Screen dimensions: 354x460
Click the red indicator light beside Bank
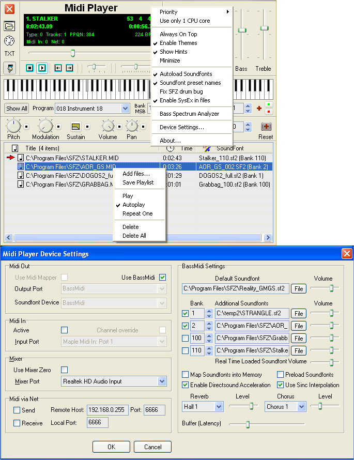pos(269,112)
